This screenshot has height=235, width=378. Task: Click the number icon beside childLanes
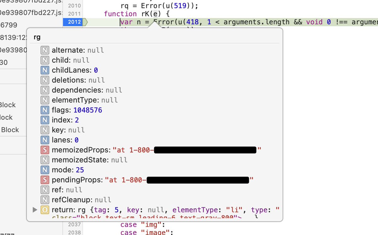coord(45,70)
